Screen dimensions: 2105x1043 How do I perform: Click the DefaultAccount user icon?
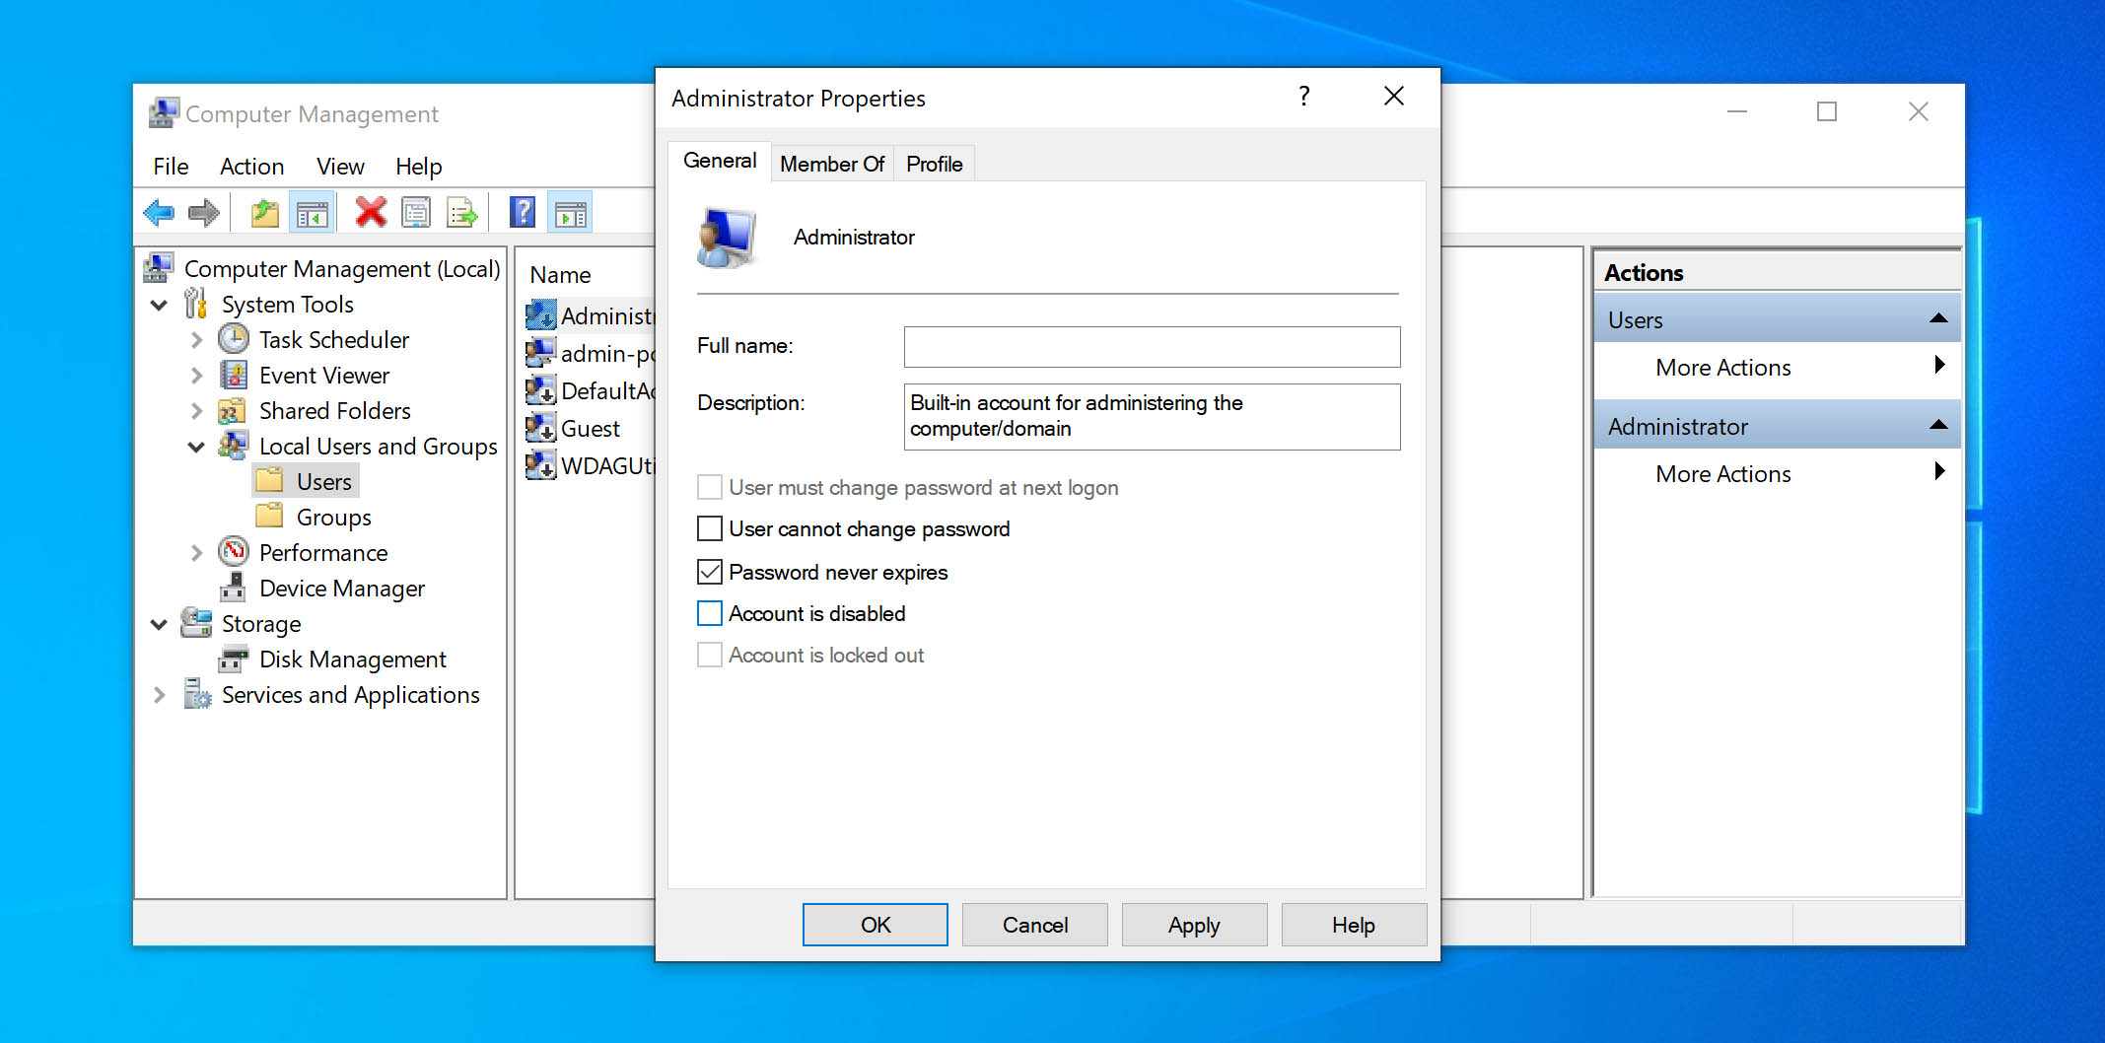tap(540, 390)
